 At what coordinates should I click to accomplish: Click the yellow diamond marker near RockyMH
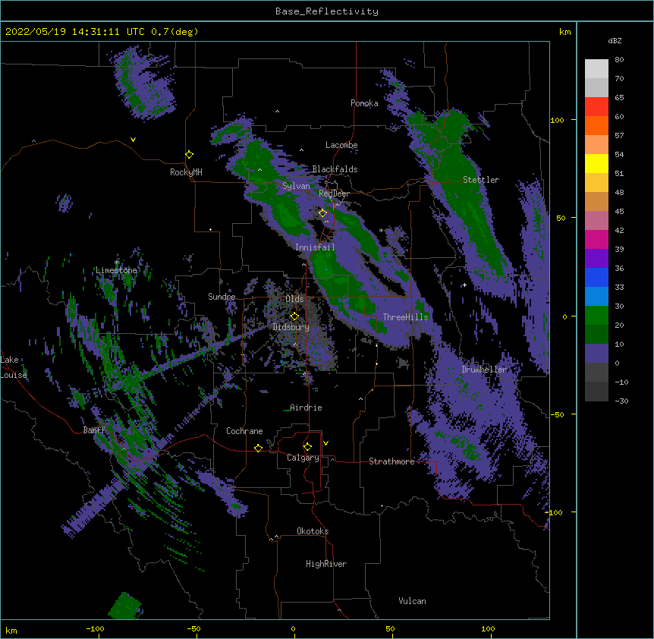190,155
